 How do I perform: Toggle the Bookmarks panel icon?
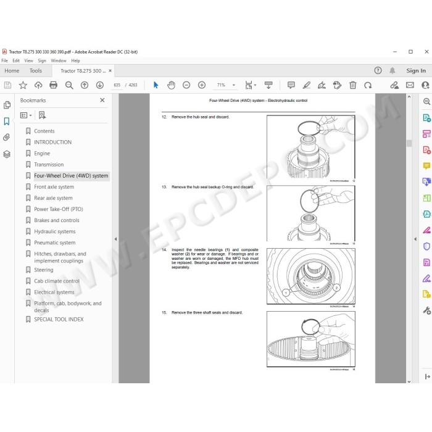click(7, 121)
